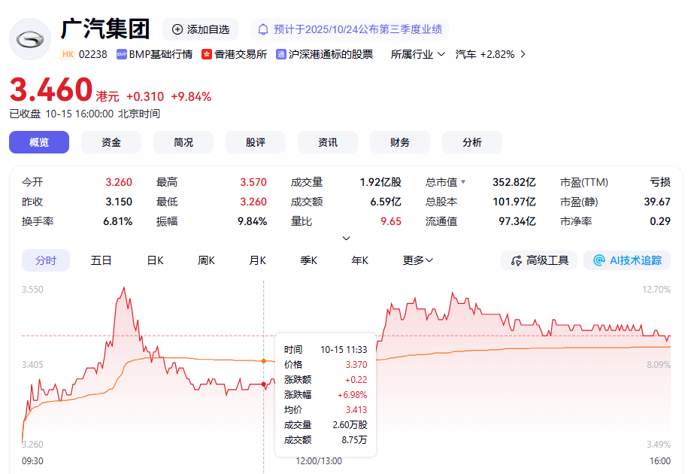The width and height of the screenshot is (691, 474).
Task: Switch chart to 月K
Action: [x=257, y=260]
